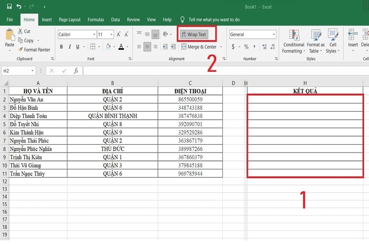Open the File tab
Viewport: 369px width, 246px height.
10,20
